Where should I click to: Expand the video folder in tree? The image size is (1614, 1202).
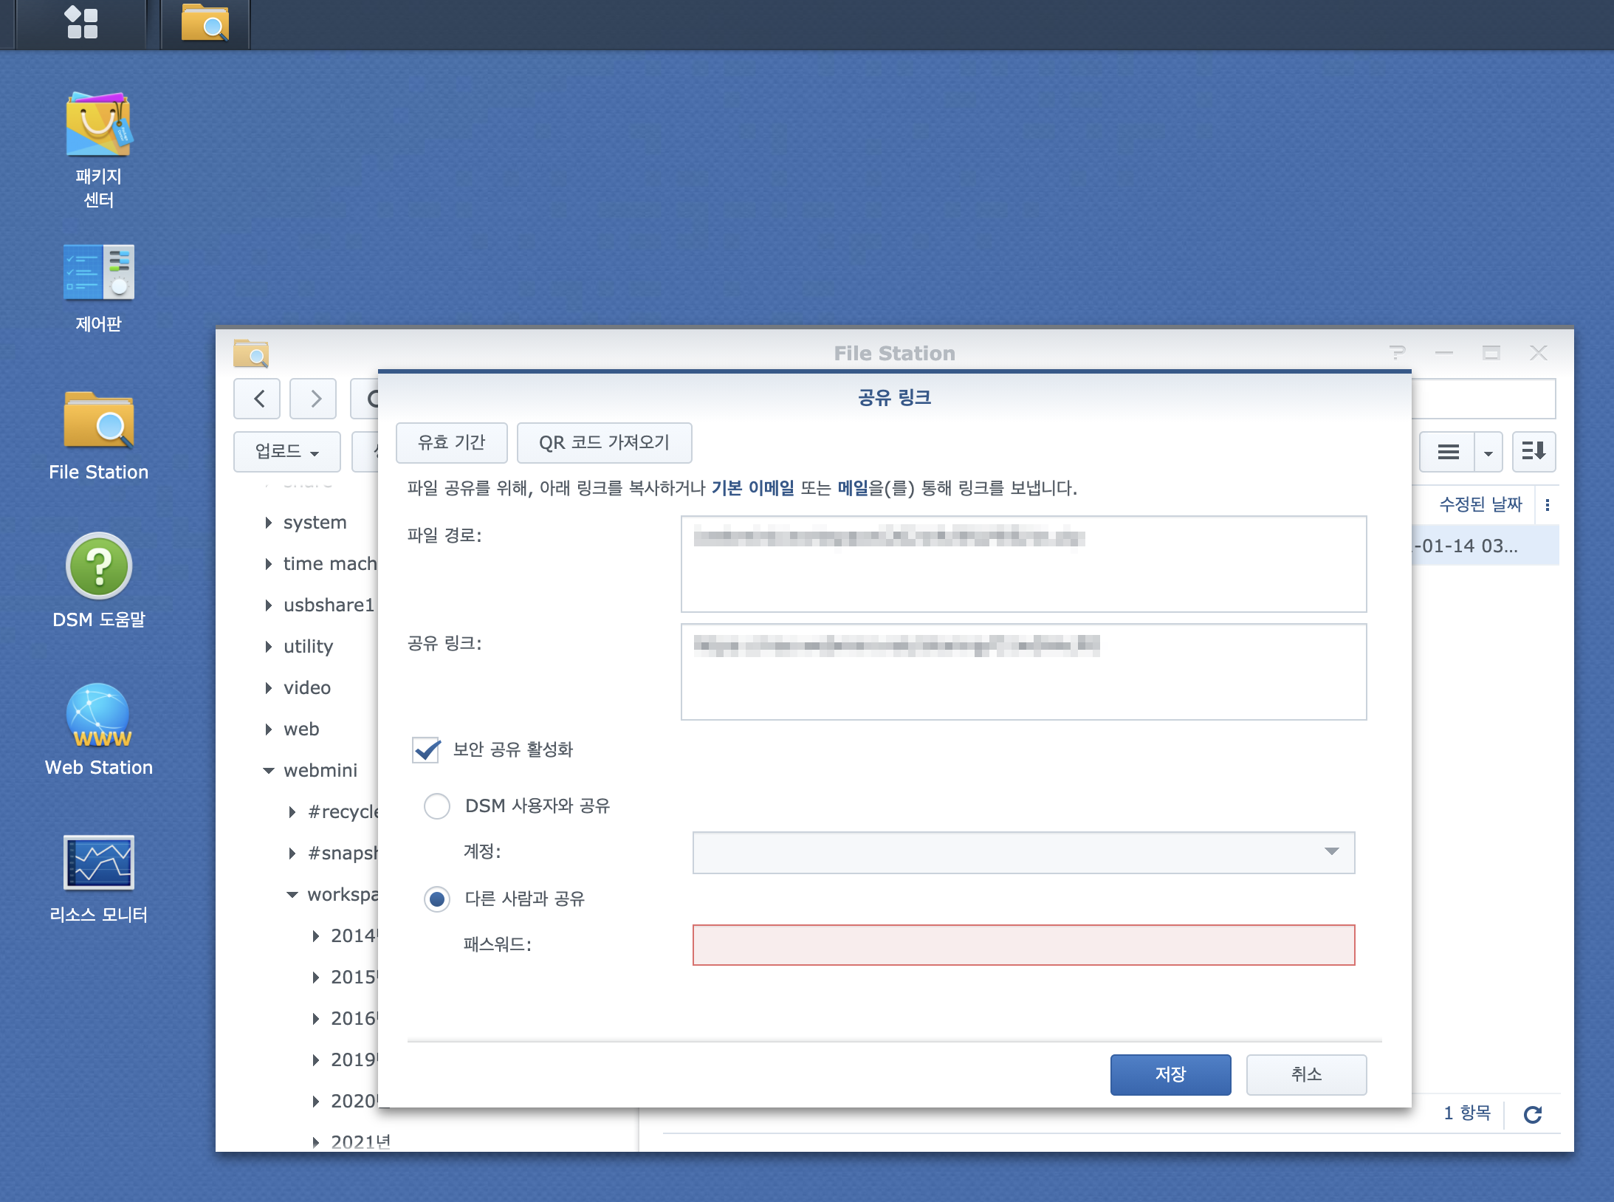[269, 688]
